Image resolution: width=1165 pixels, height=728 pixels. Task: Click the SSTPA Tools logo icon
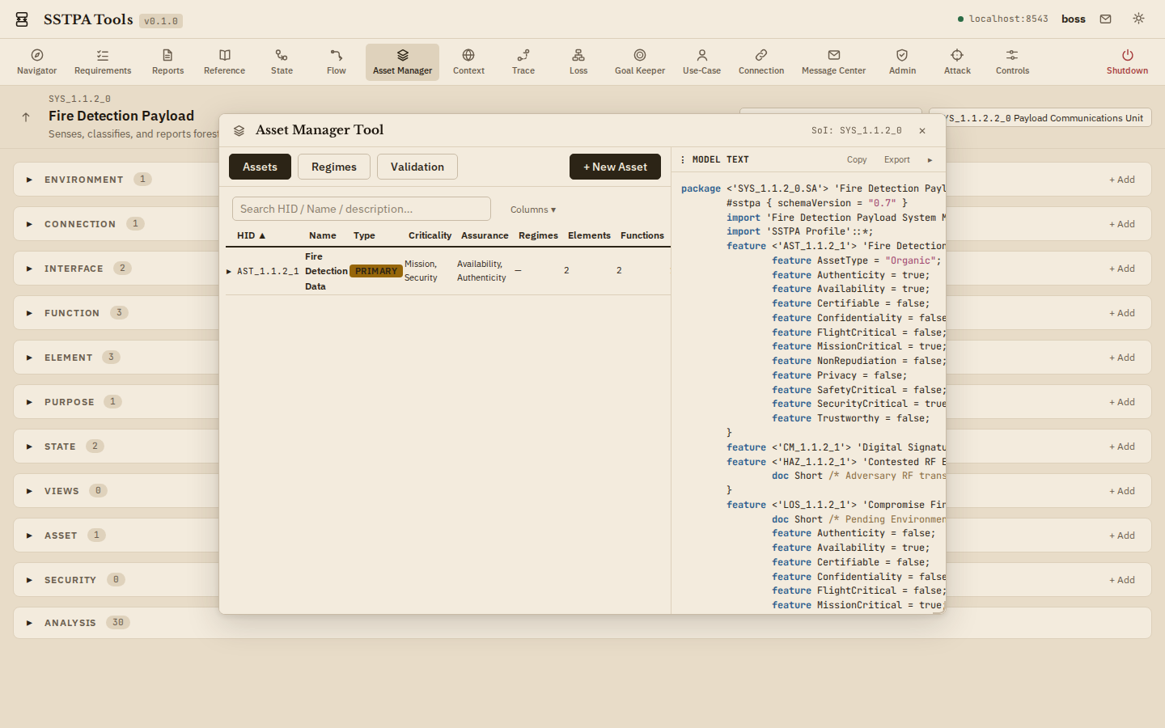tap(22, 19)
